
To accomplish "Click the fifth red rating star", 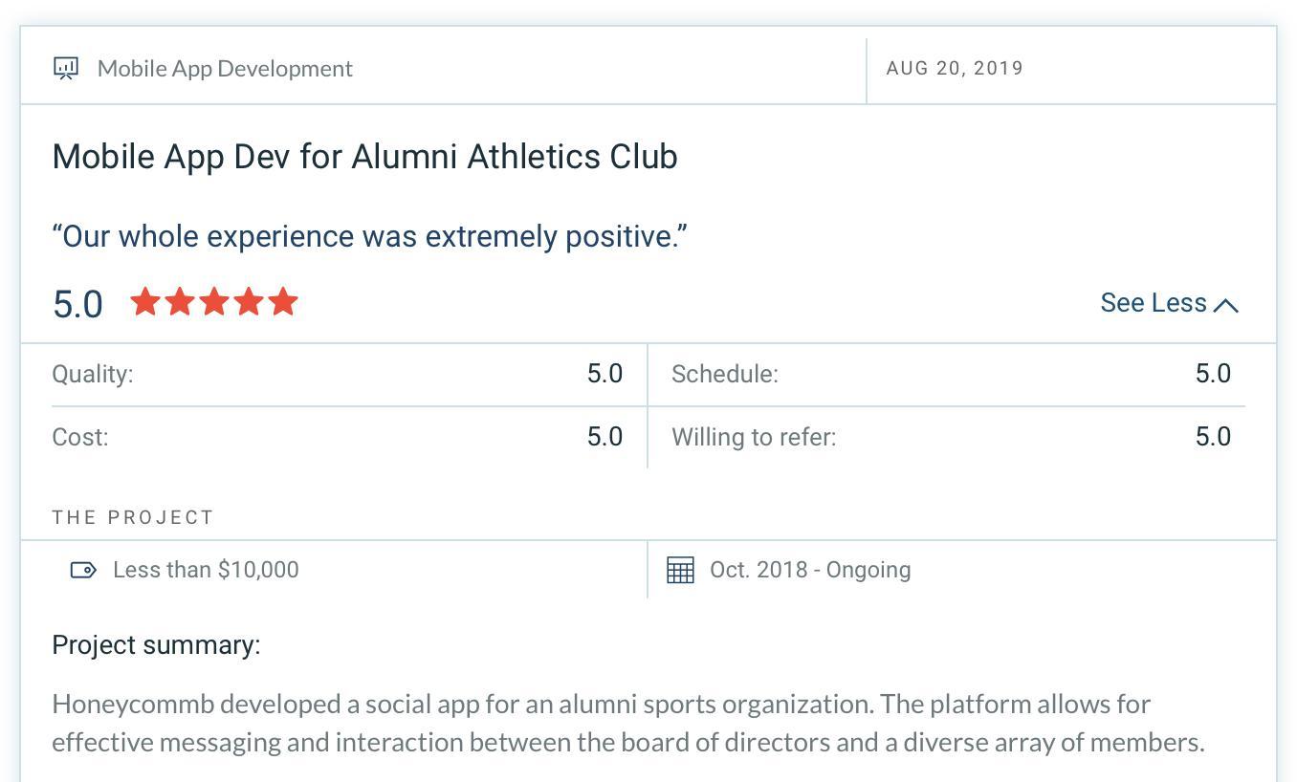I will pos(283,302).
